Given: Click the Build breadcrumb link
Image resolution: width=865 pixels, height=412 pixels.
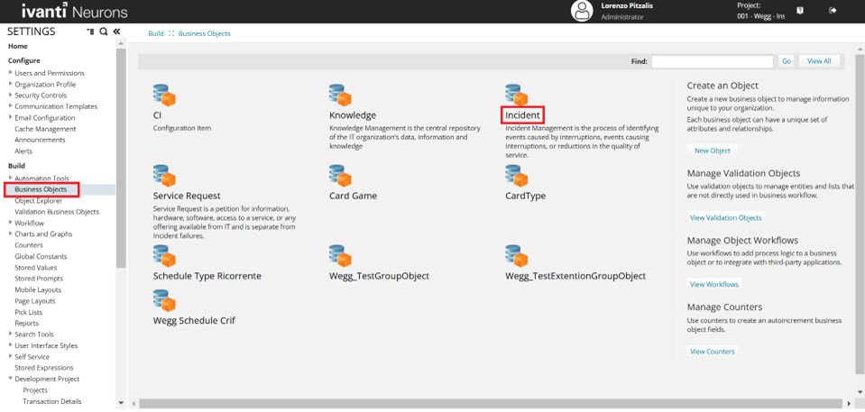Looking at the screenshot, I should [155, 33].
